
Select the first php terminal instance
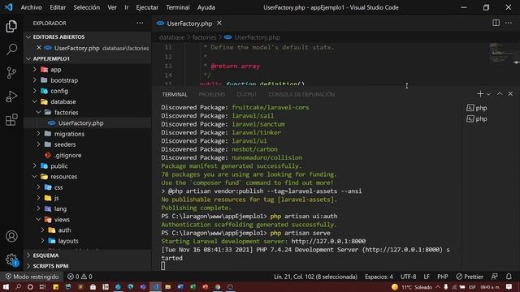[477, 108]
